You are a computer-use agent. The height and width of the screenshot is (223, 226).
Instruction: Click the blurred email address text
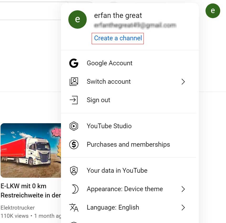[x=135, y=26]
